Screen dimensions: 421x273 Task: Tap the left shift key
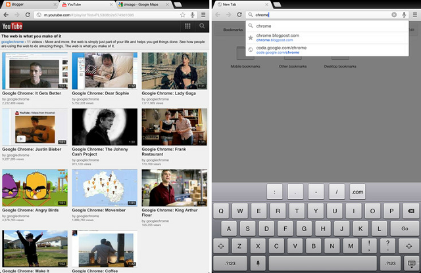click(221, 246)
